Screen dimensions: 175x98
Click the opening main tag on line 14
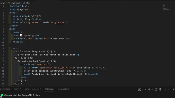15,48
